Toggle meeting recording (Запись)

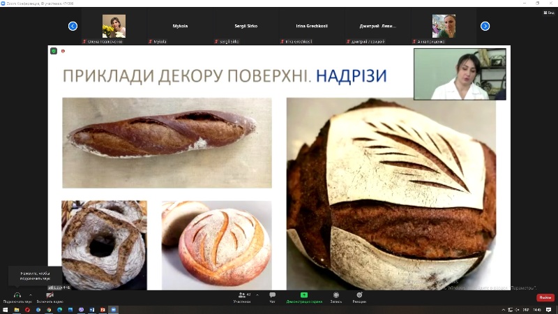[335, 295]
